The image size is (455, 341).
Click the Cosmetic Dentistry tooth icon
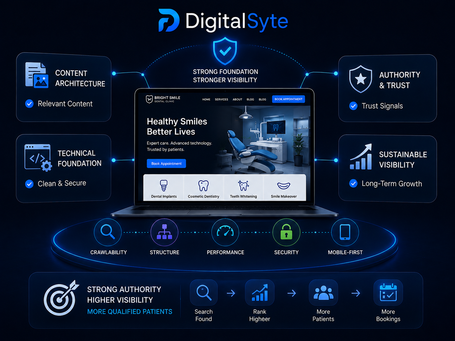pos(203,186)
